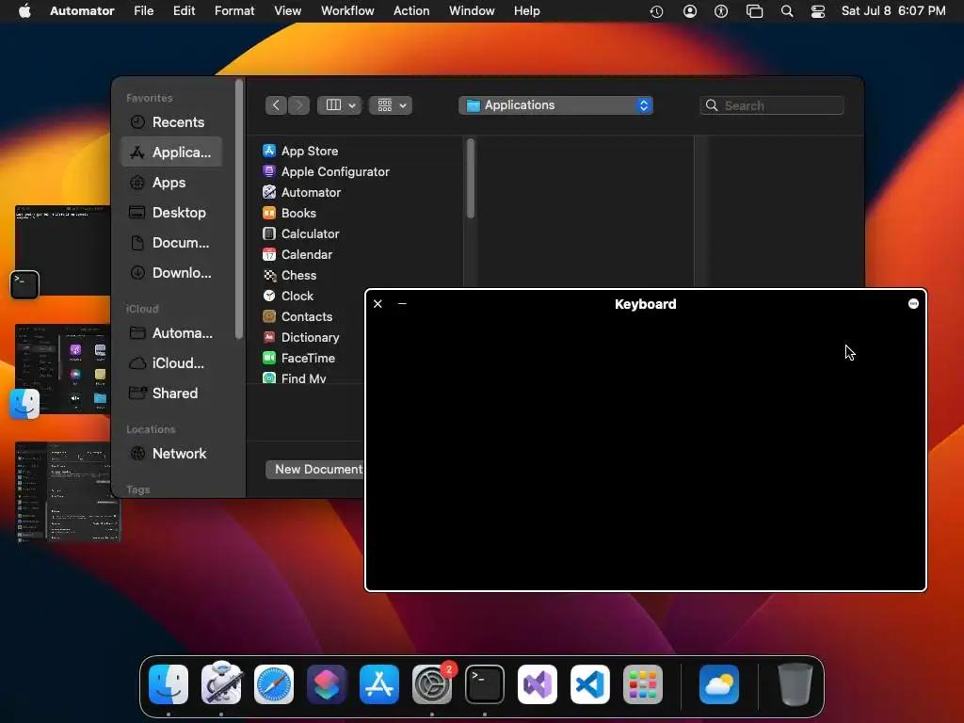964x723 pixels.
Task: Select Shared in sidebar
Action: click(171, 394)
